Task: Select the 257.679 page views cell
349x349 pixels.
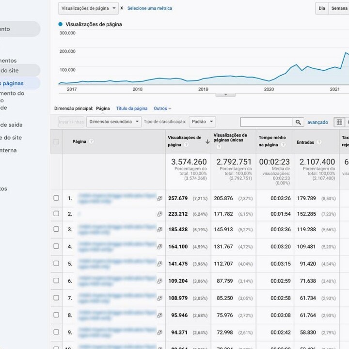Action: click(178, 198)
